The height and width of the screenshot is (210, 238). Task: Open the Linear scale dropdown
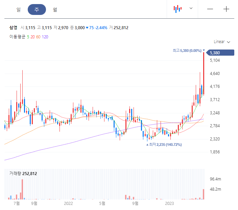click(222, 42)
